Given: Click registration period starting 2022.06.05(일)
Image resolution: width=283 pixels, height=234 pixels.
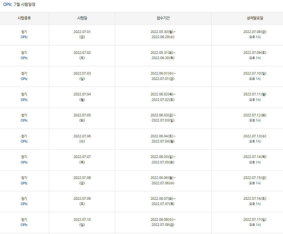Looking at the screenshot, I should (x=163, y=160).
